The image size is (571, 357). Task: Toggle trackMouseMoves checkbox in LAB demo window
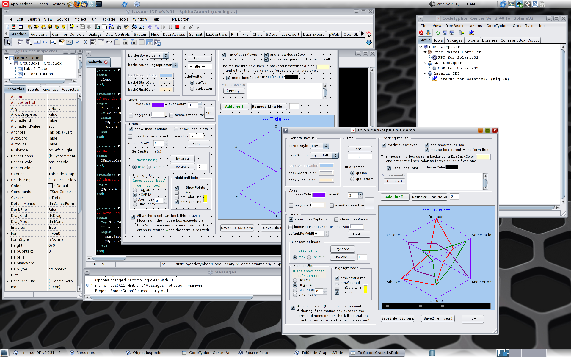[x=384, y=145]
